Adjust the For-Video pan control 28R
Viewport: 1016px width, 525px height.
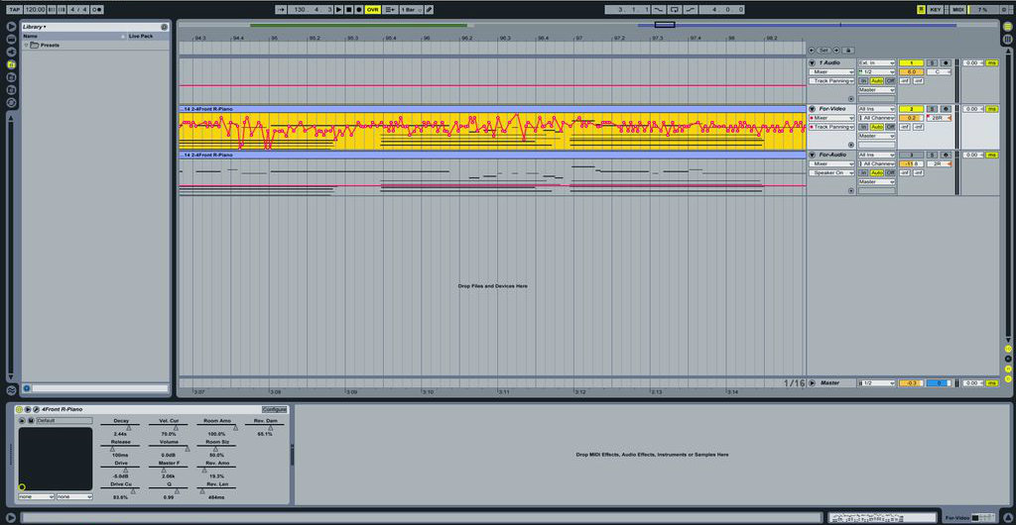939,118
